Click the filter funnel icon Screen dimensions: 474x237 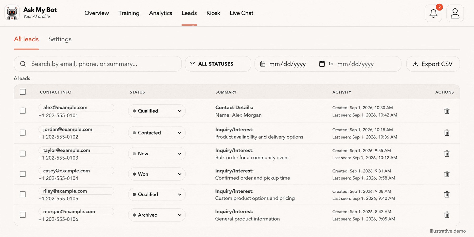192,64
